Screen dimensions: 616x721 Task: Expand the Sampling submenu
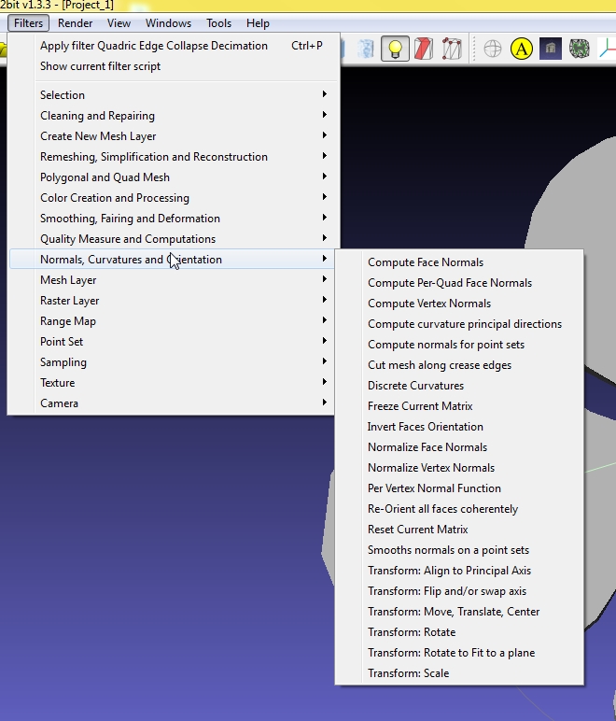tap(175, 361)
